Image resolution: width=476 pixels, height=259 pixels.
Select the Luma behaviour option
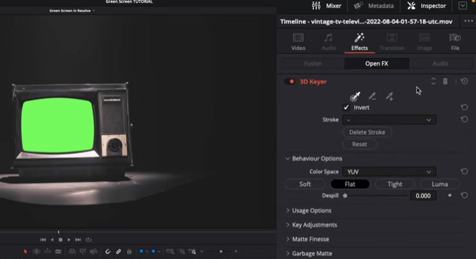pyautogui.click(x=440, y=184)
